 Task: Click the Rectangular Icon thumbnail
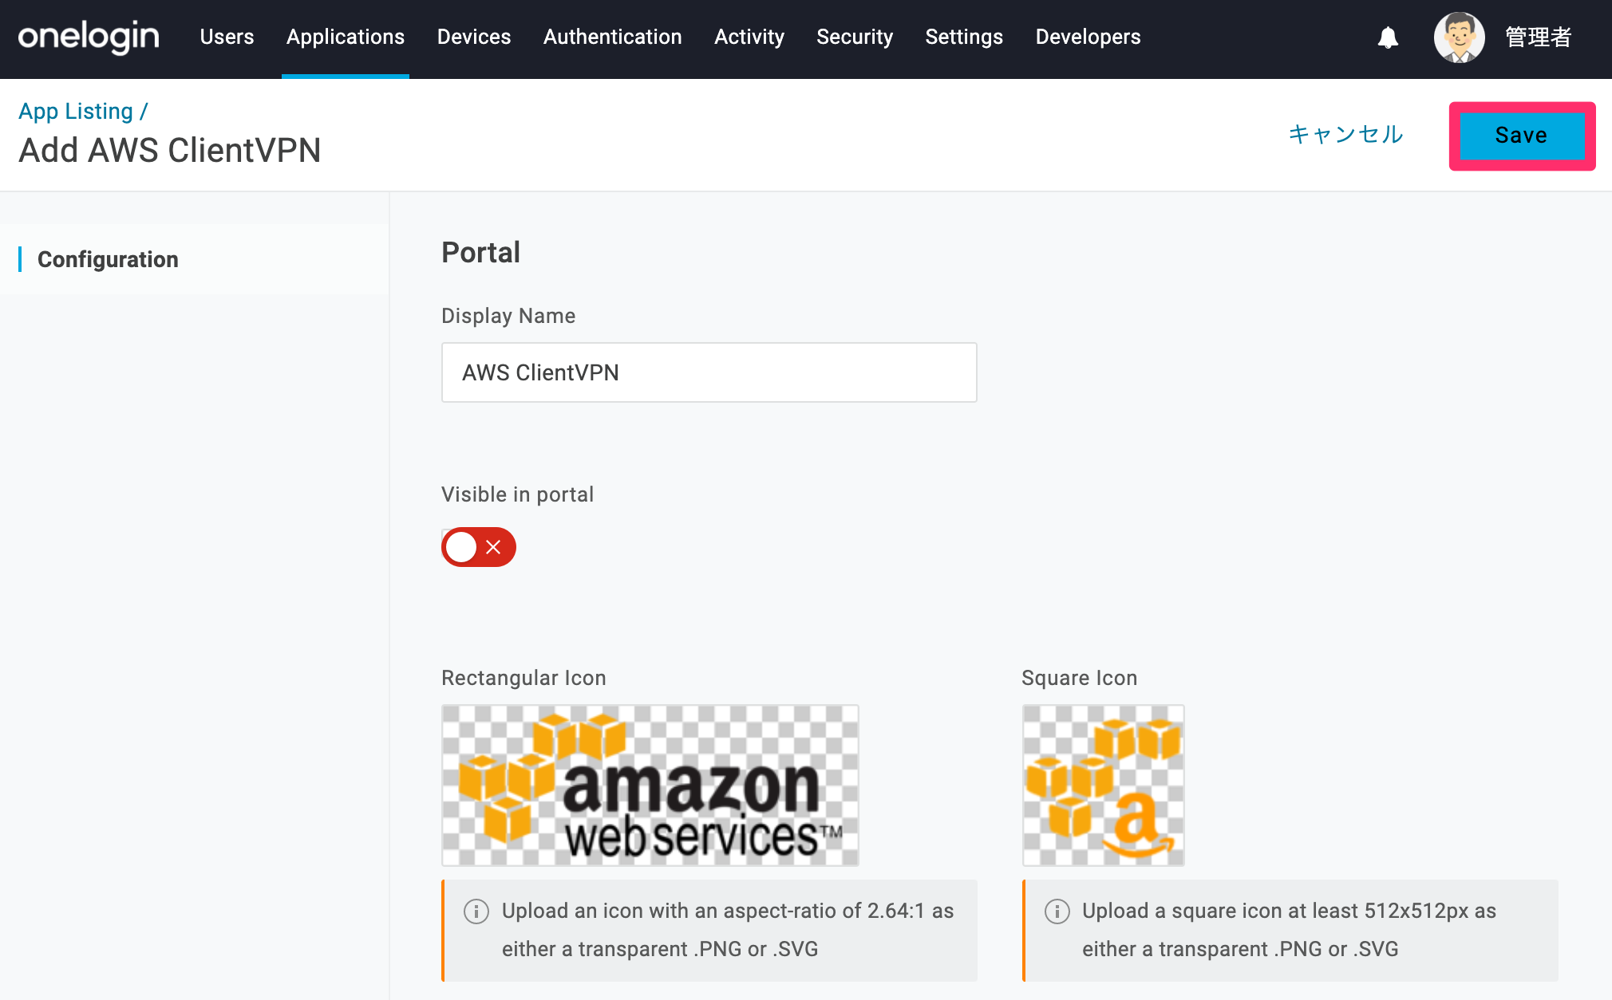[650, 785]
